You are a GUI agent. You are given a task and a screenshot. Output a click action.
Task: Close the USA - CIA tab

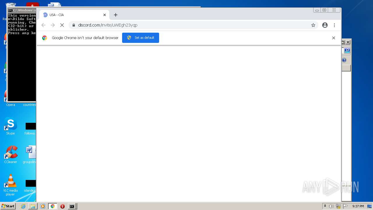(x=105, y=15)
